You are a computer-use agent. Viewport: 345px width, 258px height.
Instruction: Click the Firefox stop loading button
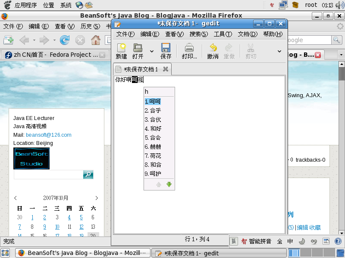click(x=80, y=40)
